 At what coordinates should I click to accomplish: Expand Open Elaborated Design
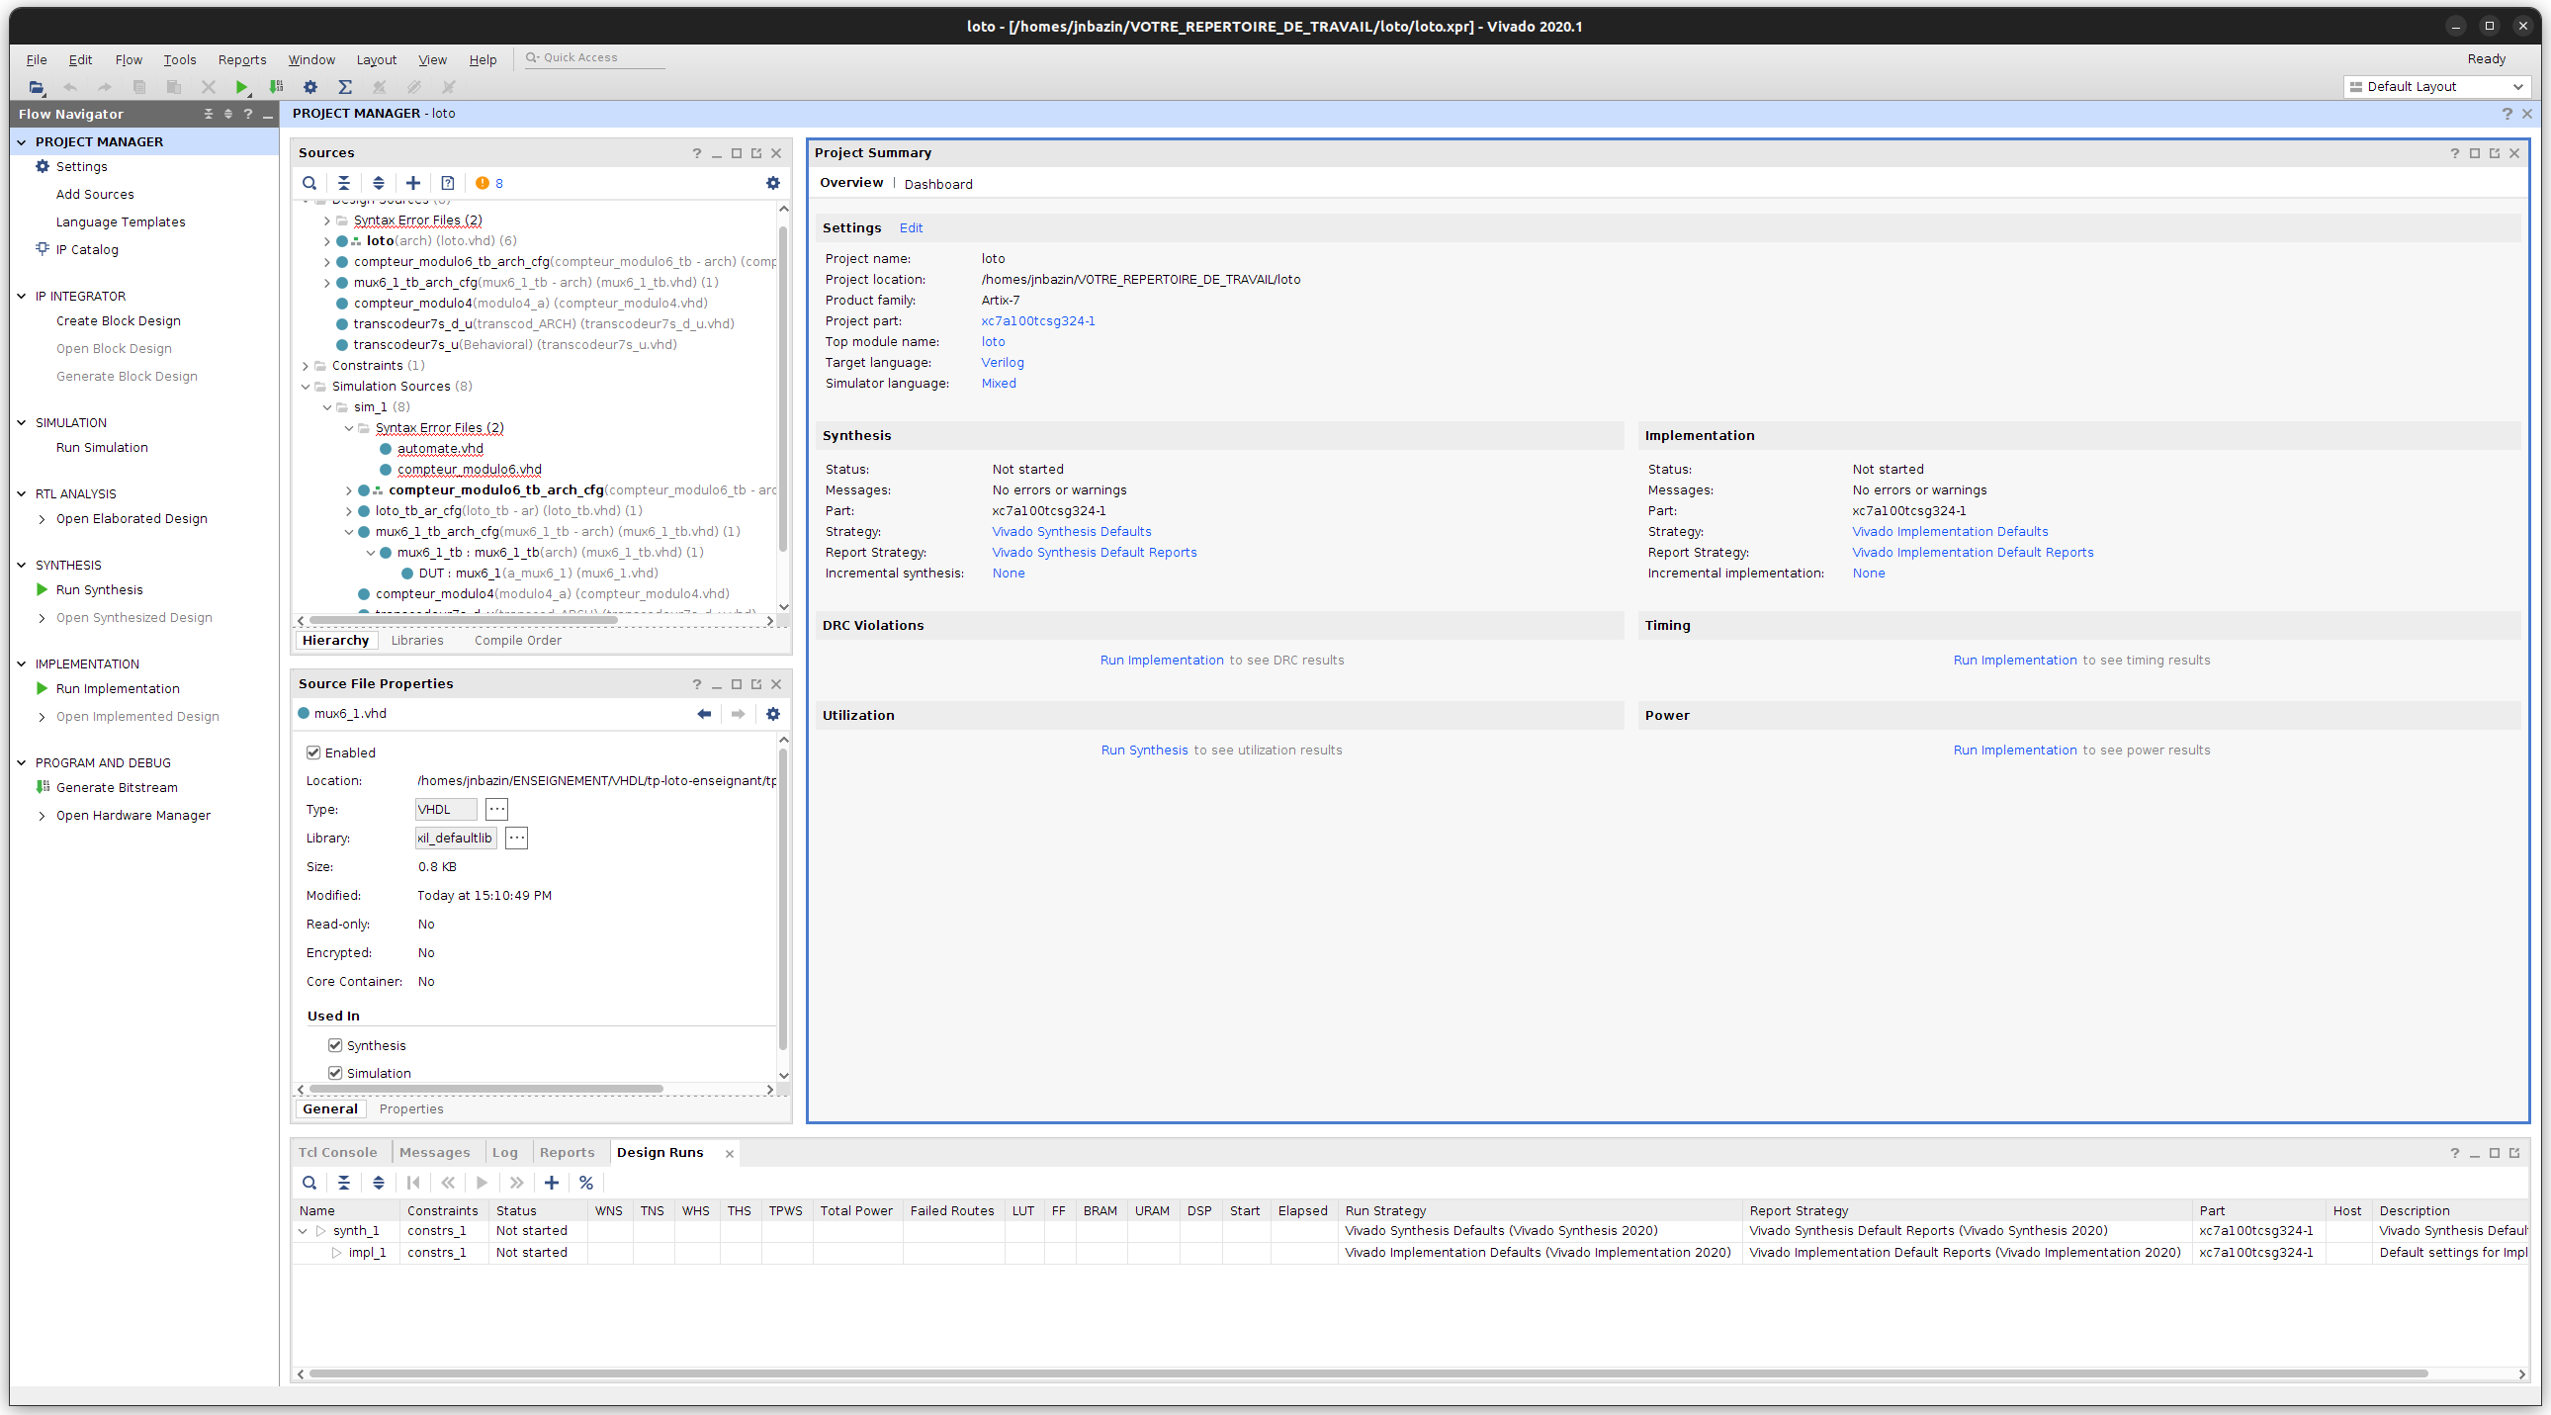click(x=42, y=519)
